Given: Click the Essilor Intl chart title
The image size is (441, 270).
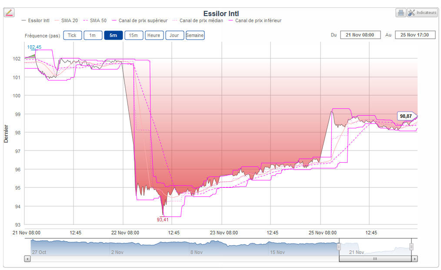Looking at the screenshot, I should [x=221, y=13].
